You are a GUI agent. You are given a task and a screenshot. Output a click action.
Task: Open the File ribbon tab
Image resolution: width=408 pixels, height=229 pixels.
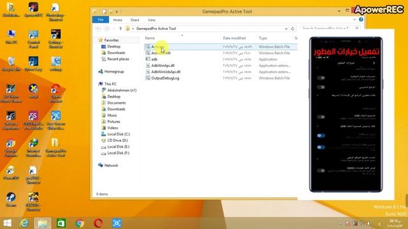[101, 20]
